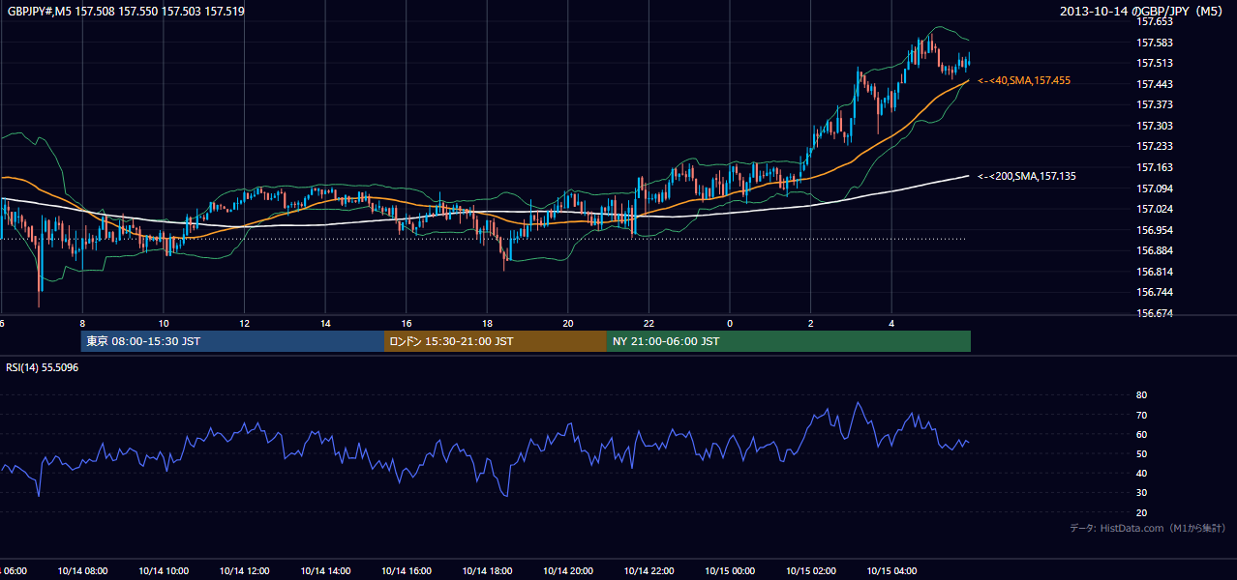
Task: Click the RSI 50 level label
Action: point(1141,453)
